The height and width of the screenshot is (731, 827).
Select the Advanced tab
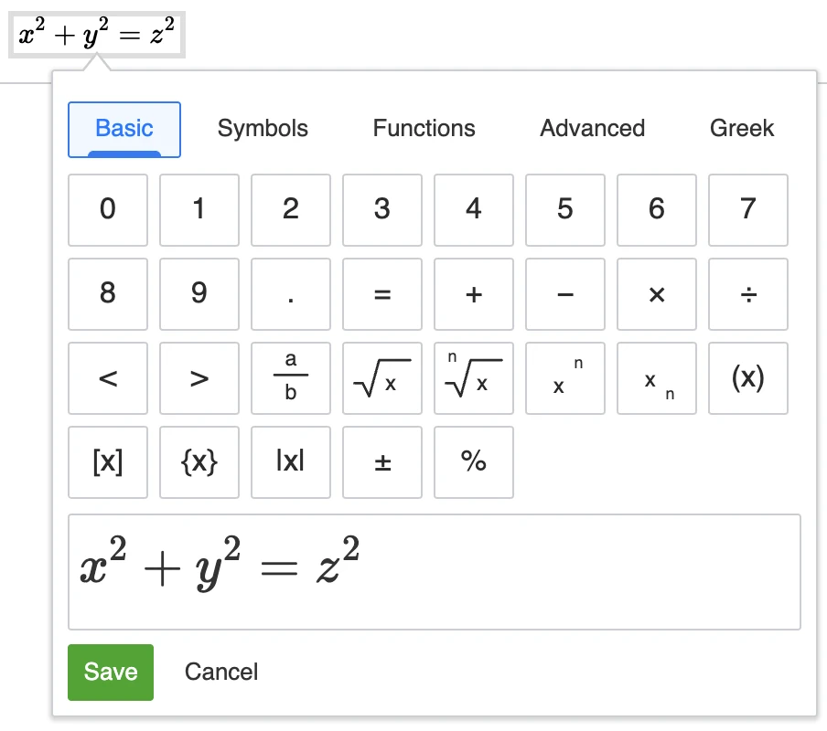coord(592,129)
